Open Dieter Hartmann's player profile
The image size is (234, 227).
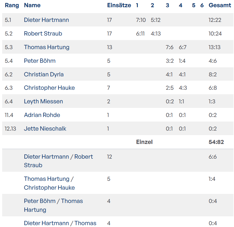pos(46,20)
